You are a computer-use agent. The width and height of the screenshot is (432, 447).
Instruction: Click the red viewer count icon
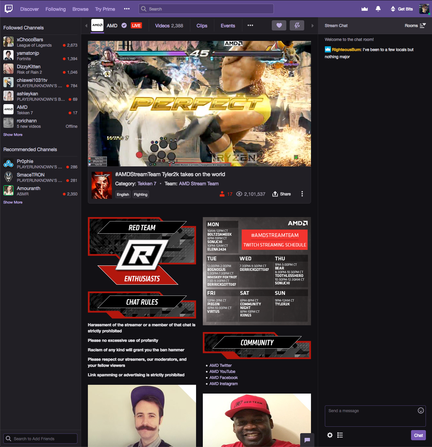click(x=222, y=194)
